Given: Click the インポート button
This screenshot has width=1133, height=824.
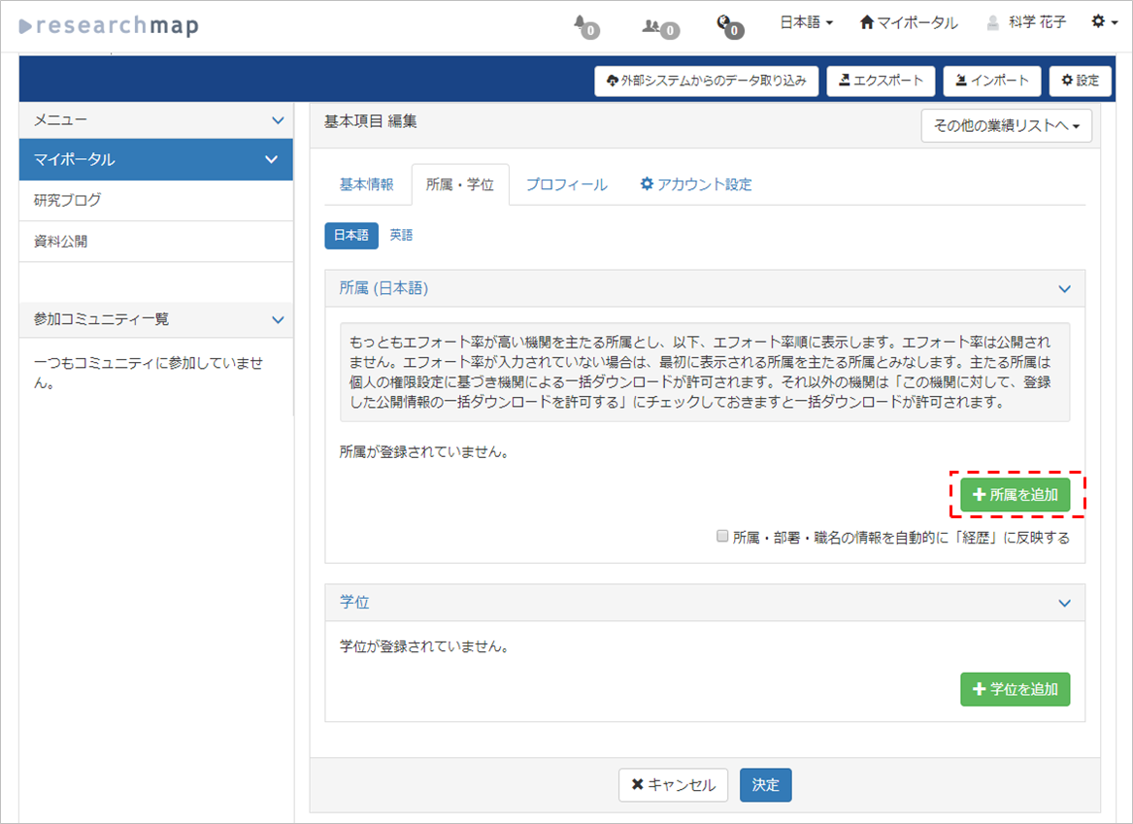Looking at the screenshot, I should (991, 81).
